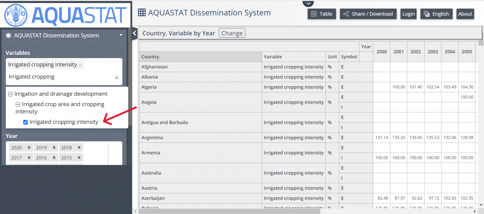Collapse Irrigation and drainage development node
484x214 pixels.
click(10, 94)
